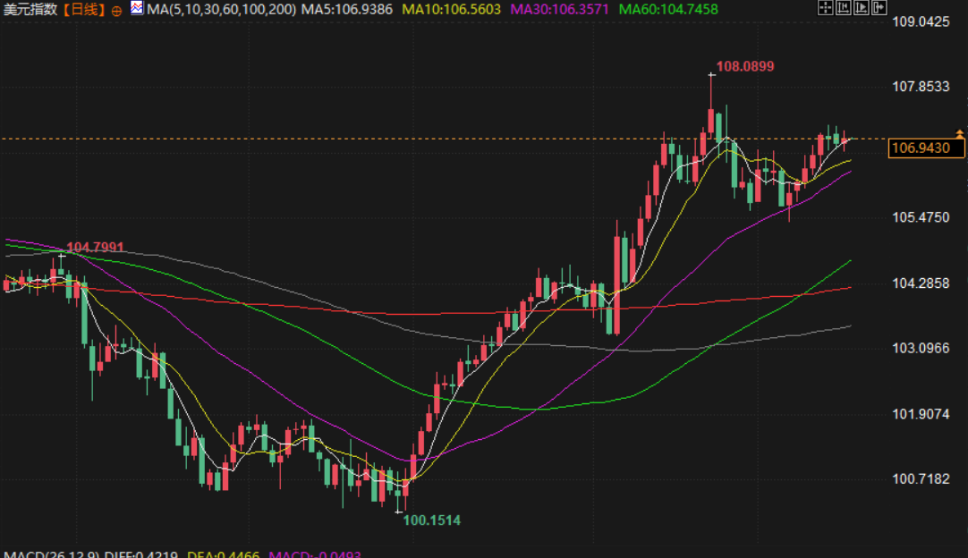Click the 美元指数 instrument title

[31, 9]
